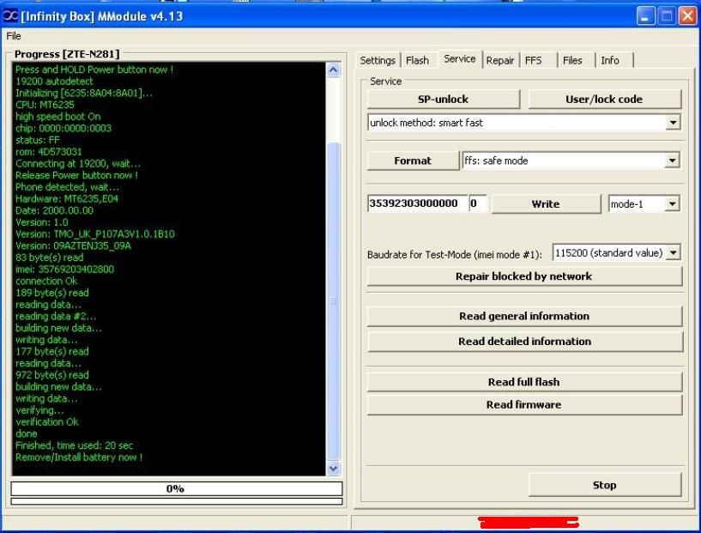Viewport: 701px width, 533px height.
Task: Click the SP-unlock button
Action: pyautogui.click(x=444, y=100)
